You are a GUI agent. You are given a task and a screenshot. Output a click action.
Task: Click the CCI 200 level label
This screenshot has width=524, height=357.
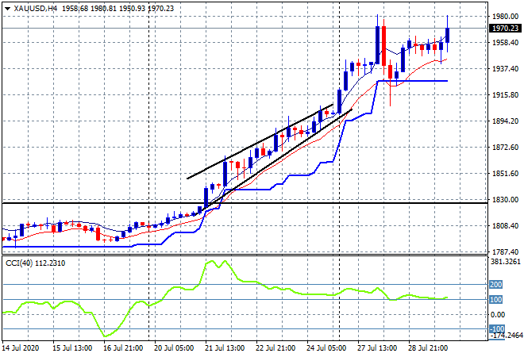496,285
